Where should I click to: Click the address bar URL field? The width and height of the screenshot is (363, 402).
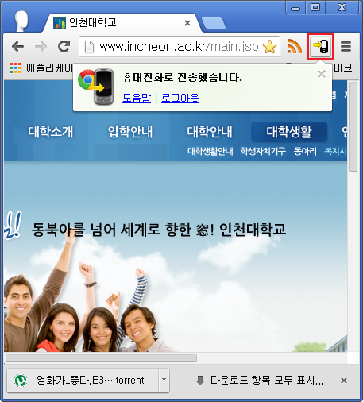(x=179, y=47)
